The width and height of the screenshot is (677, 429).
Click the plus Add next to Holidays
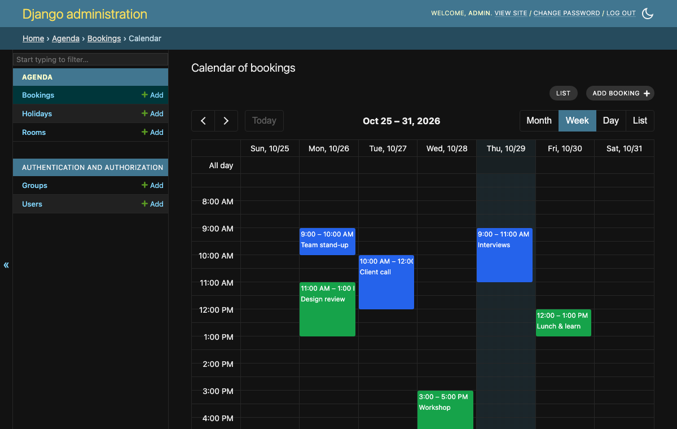coord(152,114)
